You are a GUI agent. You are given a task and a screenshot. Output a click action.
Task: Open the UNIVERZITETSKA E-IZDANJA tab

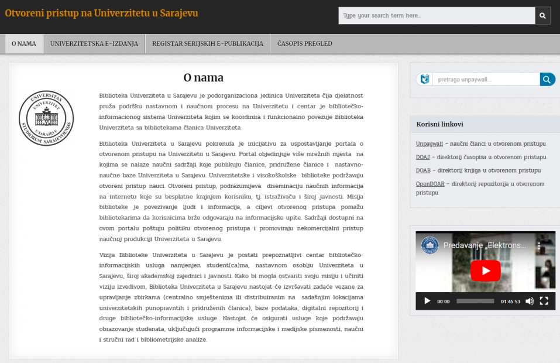tap(94, 43)
